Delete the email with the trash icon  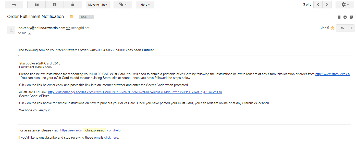click(x=73, y=5)
